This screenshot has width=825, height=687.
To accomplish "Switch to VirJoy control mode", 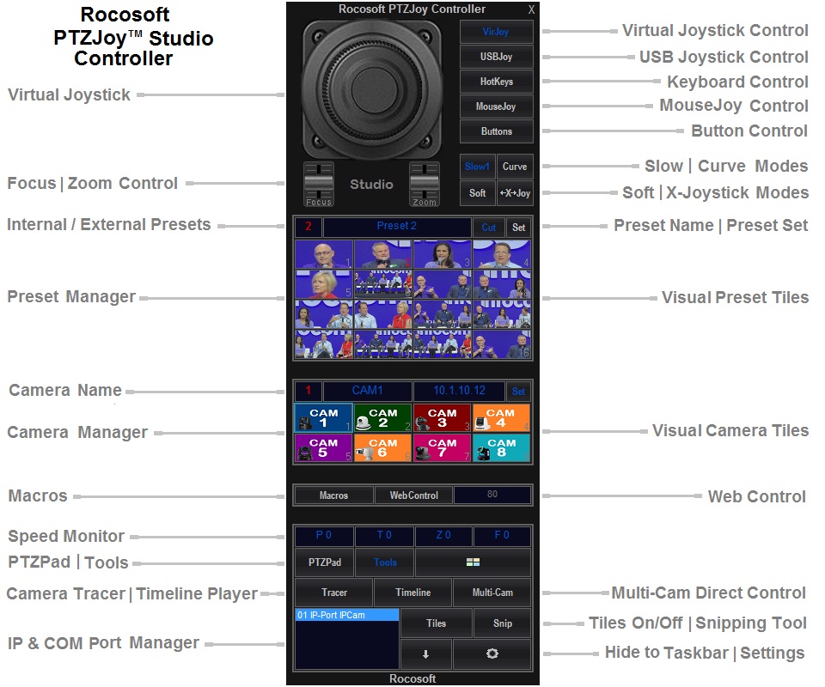I will pos(496,32).
